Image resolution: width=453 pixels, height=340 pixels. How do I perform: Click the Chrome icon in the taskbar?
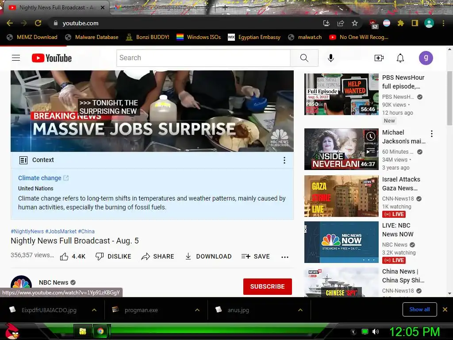click(x=100, y=331)
